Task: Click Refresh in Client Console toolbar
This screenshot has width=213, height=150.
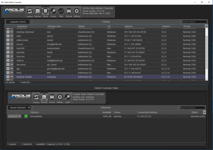Action: tap(36, 97)
